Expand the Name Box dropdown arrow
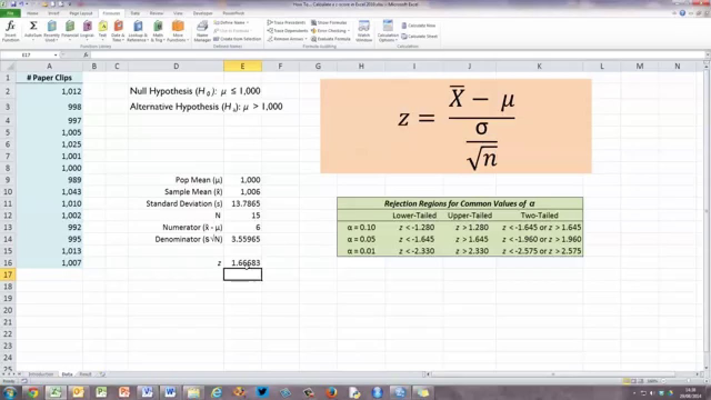 [56, 55]
